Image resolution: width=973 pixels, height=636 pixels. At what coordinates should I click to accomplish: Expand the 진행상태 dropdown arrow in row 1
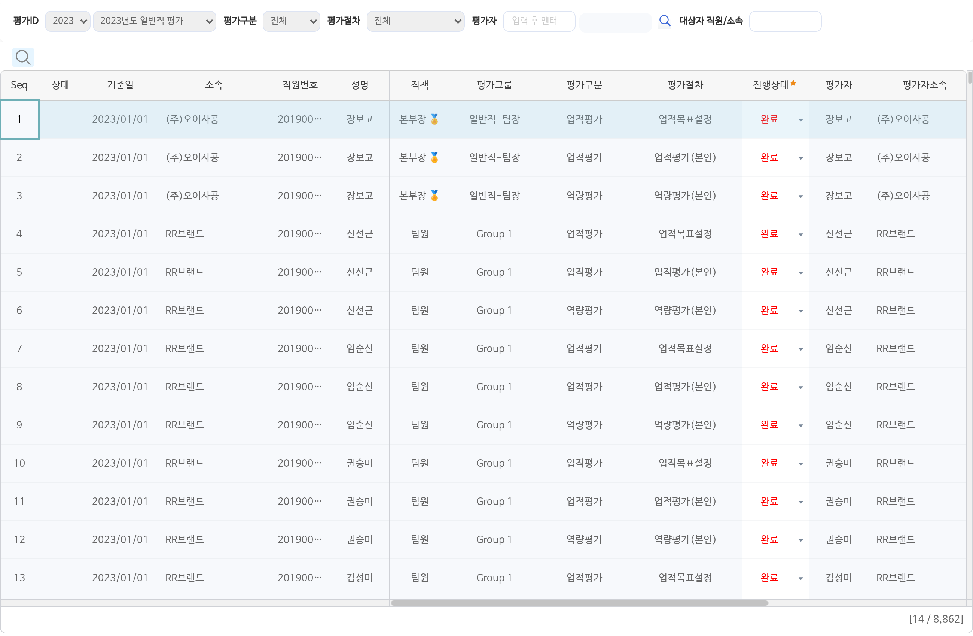[800, 120]
